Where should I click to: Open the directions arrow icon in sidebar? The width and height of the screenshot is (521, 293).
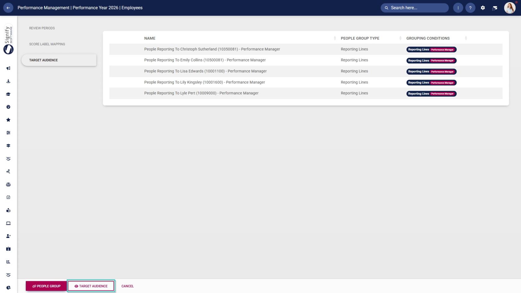pyautogui.click(x=8, y=171)
